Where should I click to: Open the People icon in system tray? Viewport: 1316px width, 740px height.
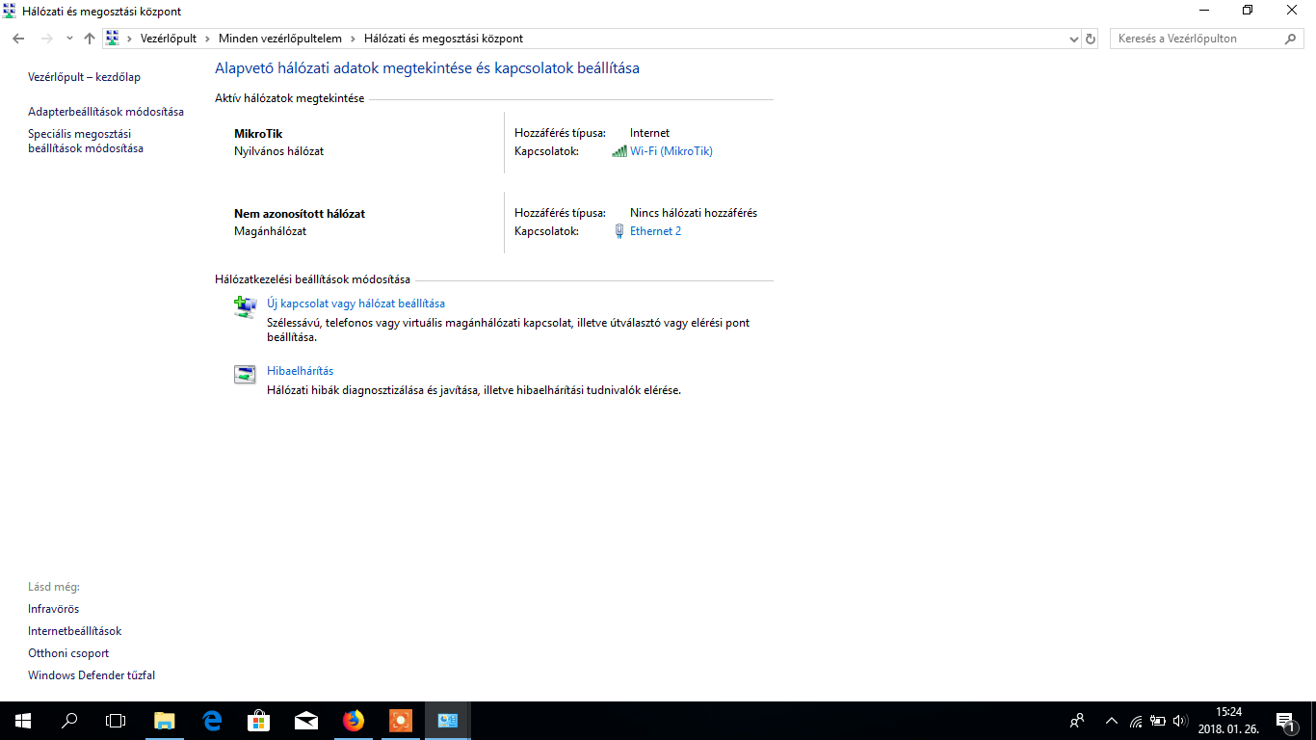(1077, 721)
